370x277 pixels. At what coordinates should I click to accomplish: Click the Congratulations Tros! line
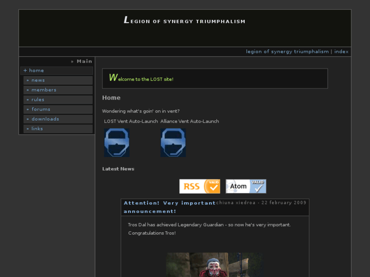click(x=152, y=233)
